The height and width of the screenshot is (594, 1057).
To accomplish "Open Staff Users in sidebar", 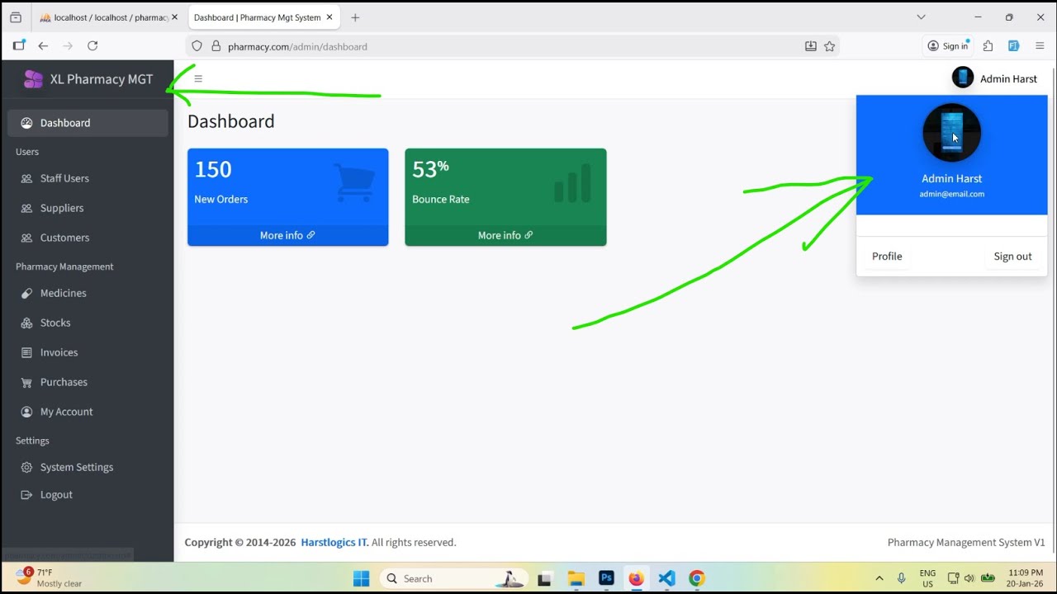I will 88,178.
